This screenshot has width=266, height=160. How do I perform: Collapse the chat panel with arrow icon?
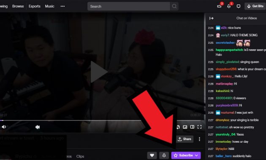[211, 18]
